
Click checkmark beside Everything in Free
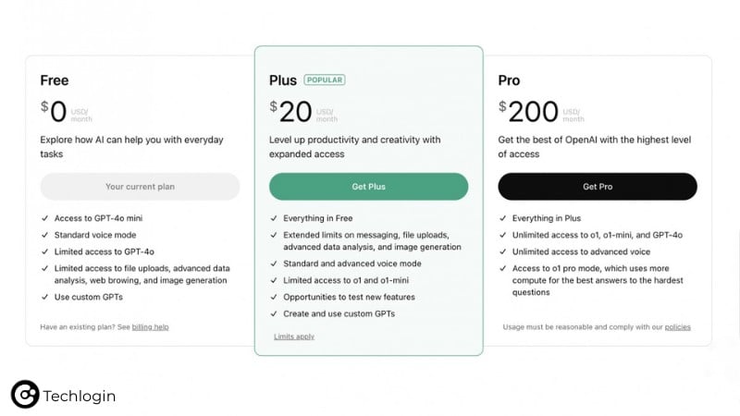point(274,218)
